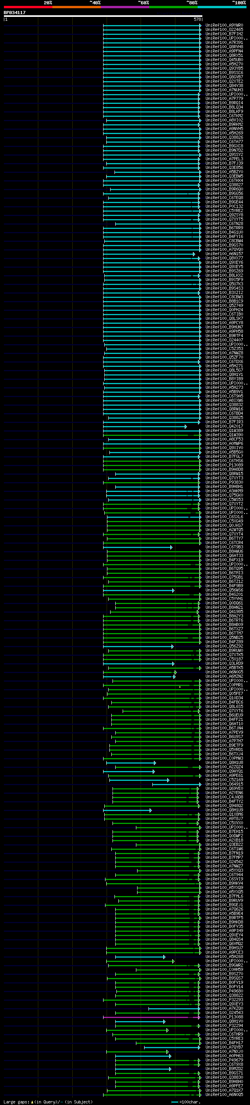Open hit UniRef100_A7R391

pyautogui.click(x=224, y=42)
